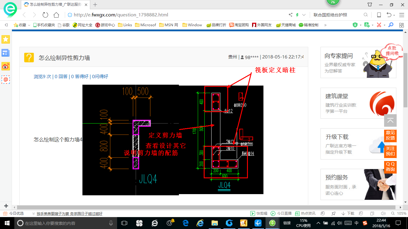The width and height of the screenshot is (408, 229).
Task: Go back to the previous page
Action: [x=24, y=15]
